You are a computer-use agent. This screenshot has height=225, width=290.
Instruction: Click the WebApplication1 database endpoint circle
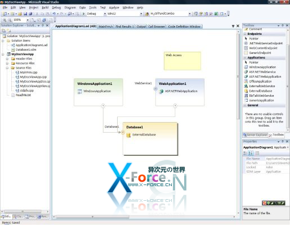[175, 106]
